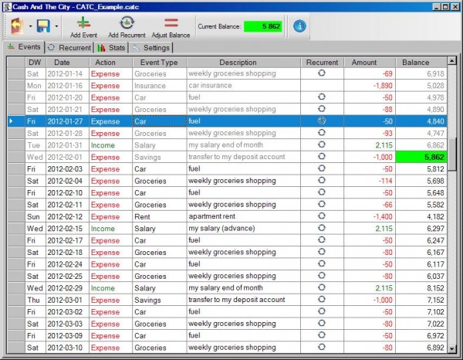The width and height of the screenshot is (463, 360).
Task: Open the Stats tab
Action: click(111, 48)
